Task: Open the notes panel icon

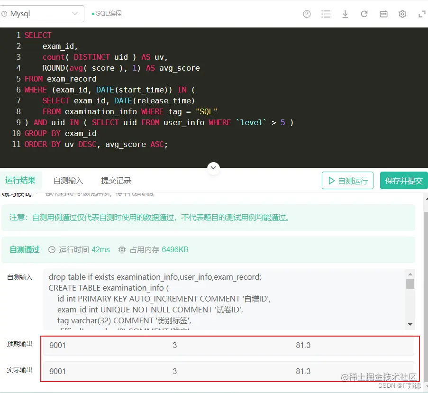Action: [383, 14]
